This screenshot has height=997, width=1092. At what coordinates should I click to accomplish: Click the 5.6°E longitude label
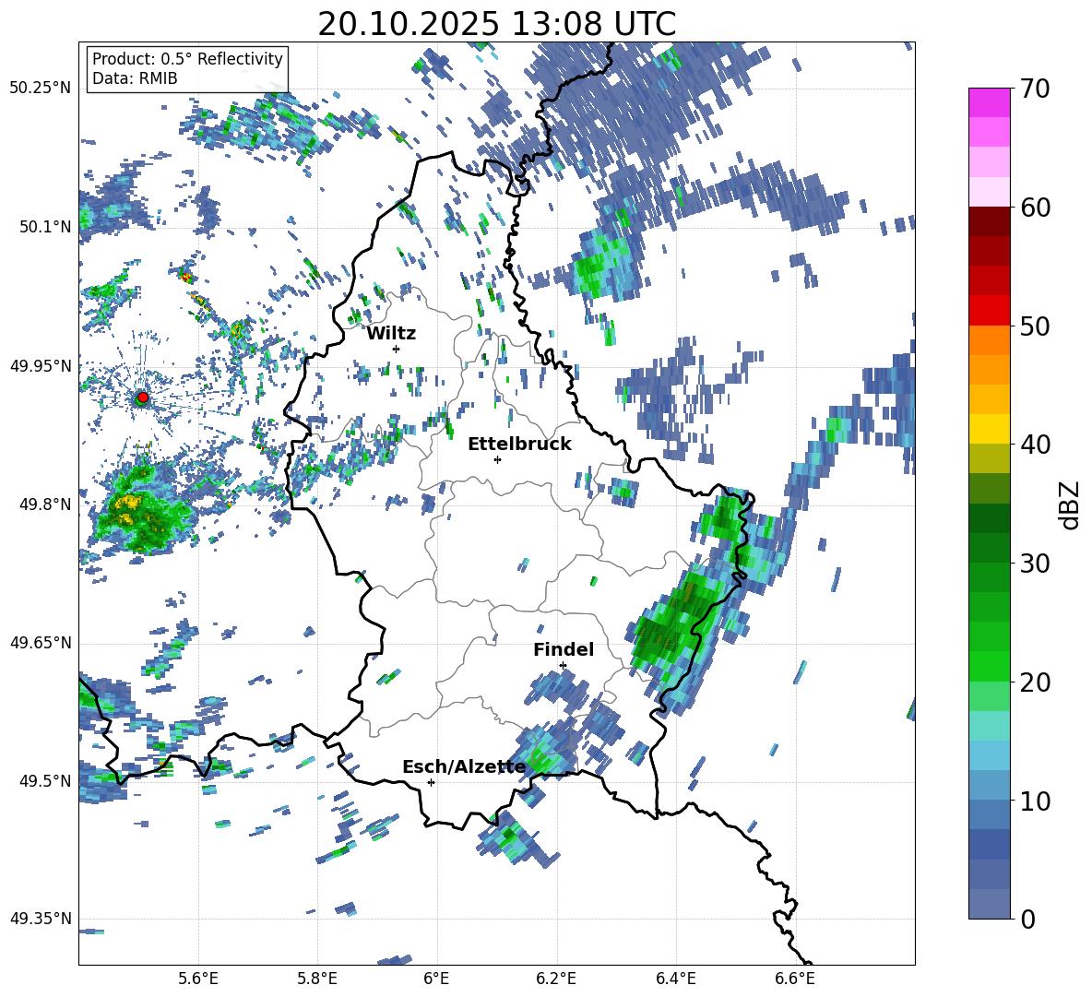[x=198, y=979]
